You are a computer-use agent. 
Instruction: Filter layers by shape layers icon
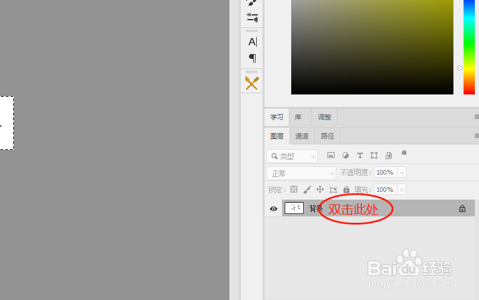point(374,156)
